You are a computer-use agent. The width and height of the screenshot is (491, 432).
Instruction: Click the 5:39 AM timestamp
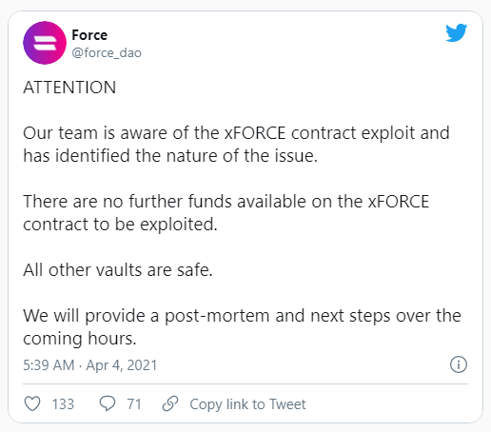click(x=49, y=365)
